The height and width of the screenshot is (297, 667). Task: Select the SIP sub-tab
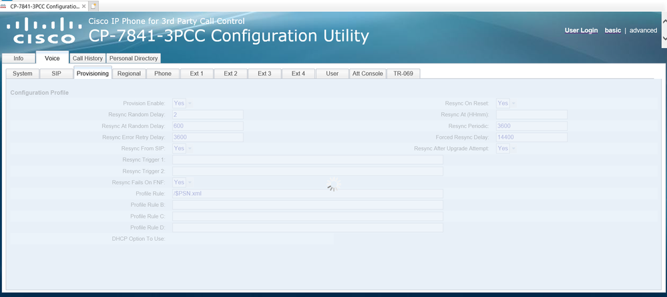[x=56, y=73]
